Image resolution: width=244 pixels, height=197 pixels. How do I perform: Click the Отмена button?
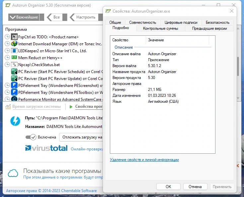pos(195,186)
